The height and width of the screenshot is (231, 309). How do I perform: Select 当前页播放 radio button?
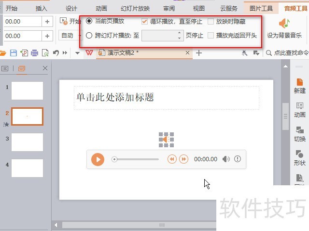(89, 21)
